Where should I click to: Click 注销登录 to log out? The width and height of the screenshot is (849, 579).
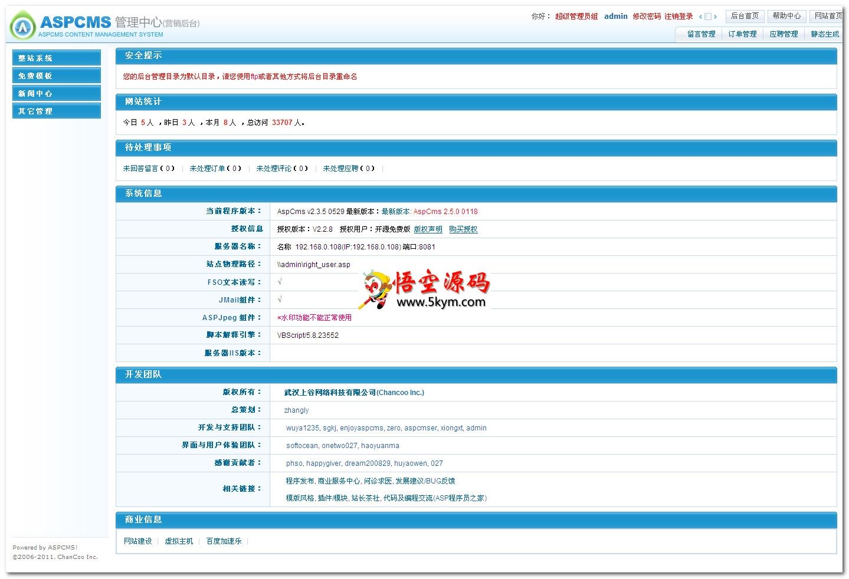coord(678,17)
